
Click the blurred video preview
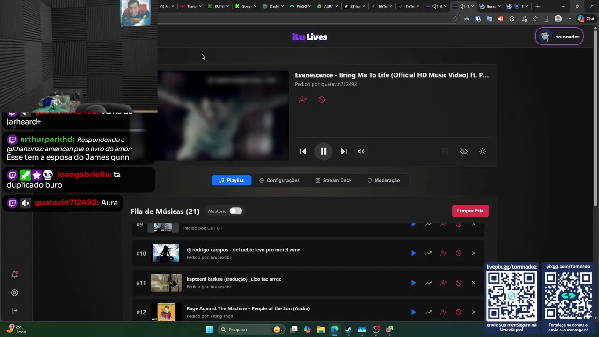click(223, 115)
